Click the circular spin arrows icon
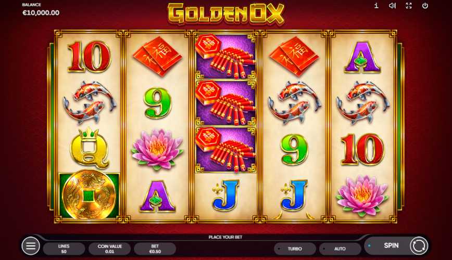Image resolution: width=452 pixels, height=260 pixels. click(x=419, y=246)
